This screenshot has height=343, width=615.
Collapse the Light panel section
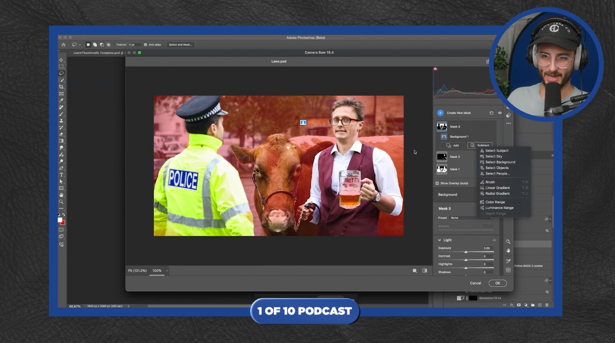(439, 240)
